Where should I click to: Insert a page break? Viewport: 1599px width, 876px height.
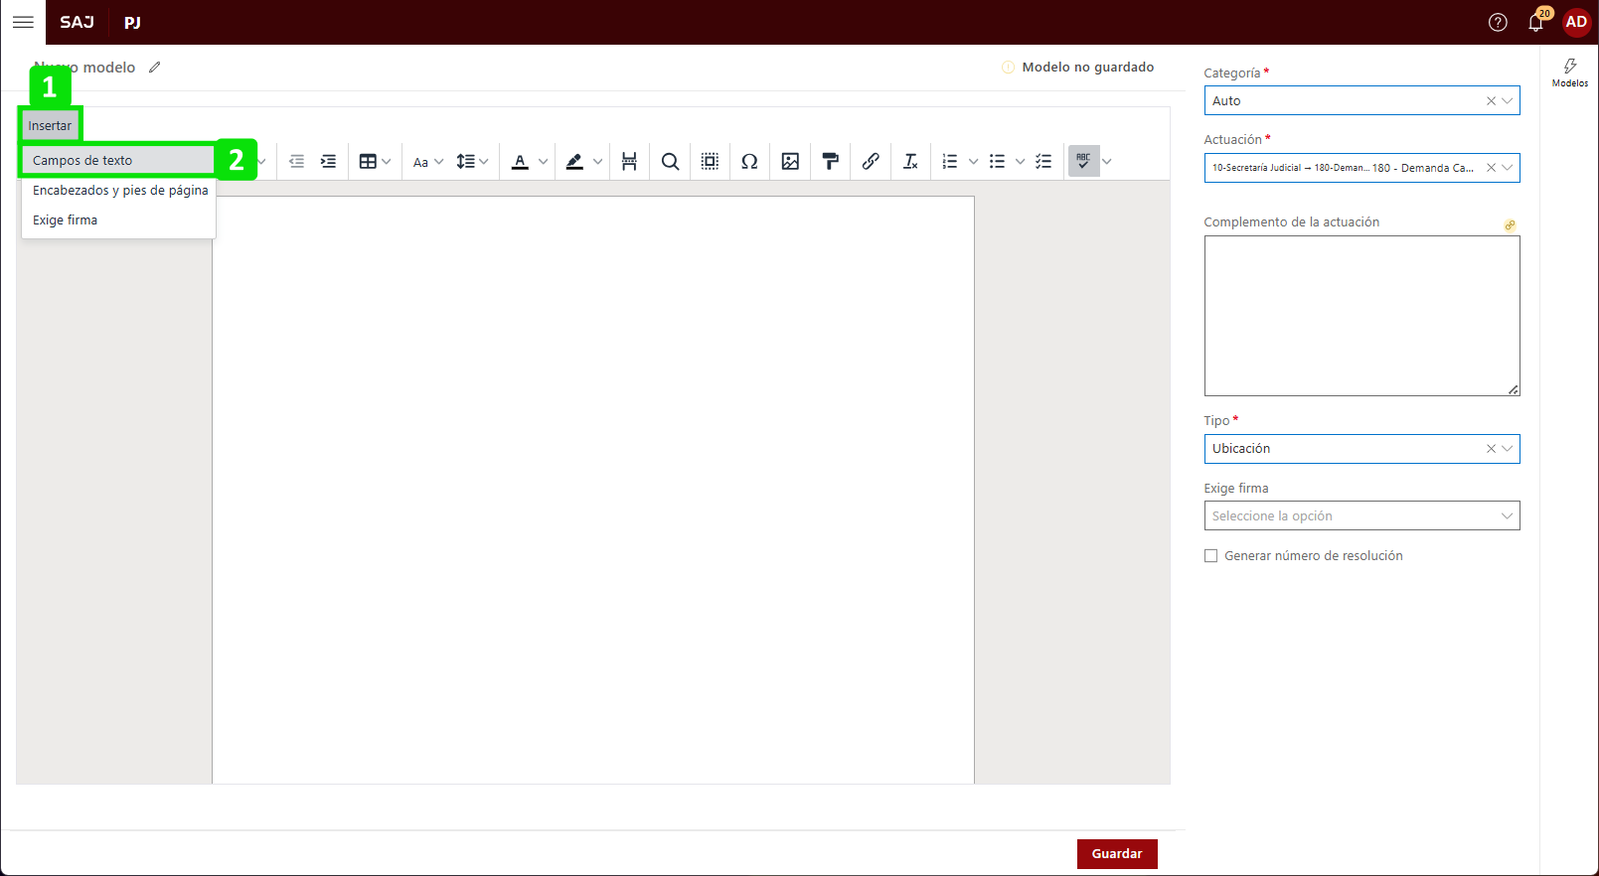pyautogui.click(x=629, y=162)
